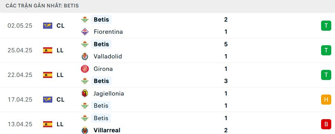The width and height of the screenshot is (335, 134).
Task: Click the LL league label for 22.04.25
Action: click(60, 75)
